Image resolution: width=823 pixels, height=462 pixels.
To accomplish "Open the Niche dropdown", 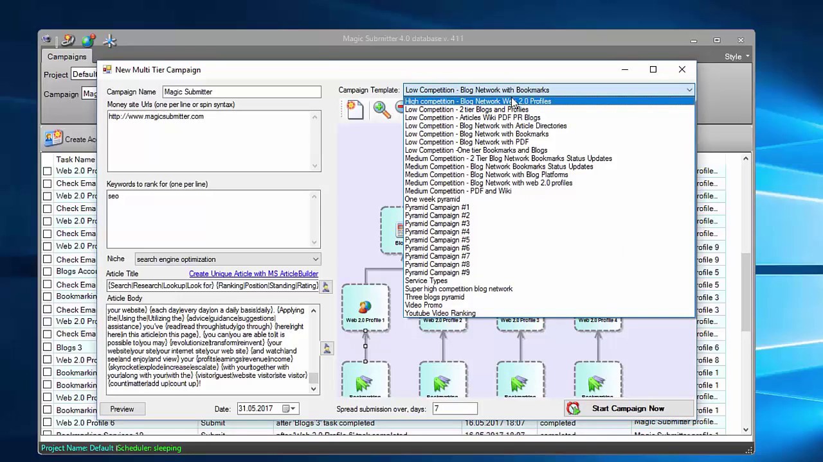I will 315,259.
